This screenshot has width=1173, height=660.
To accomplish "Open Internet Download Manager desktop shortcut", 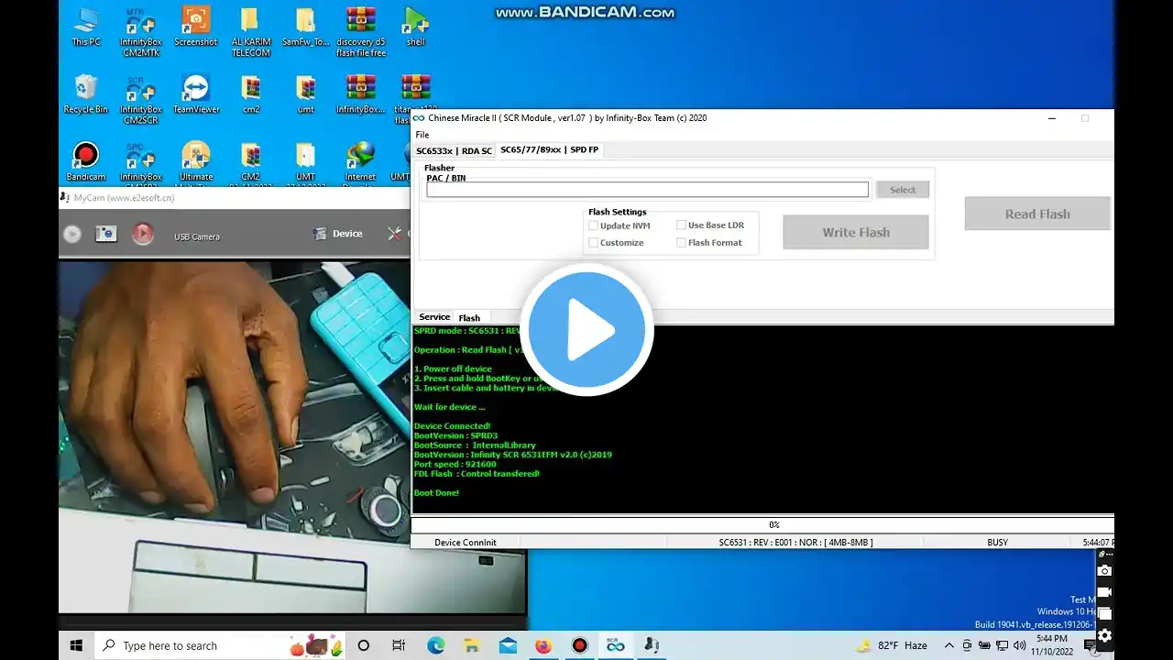I will tap(360, 161).
